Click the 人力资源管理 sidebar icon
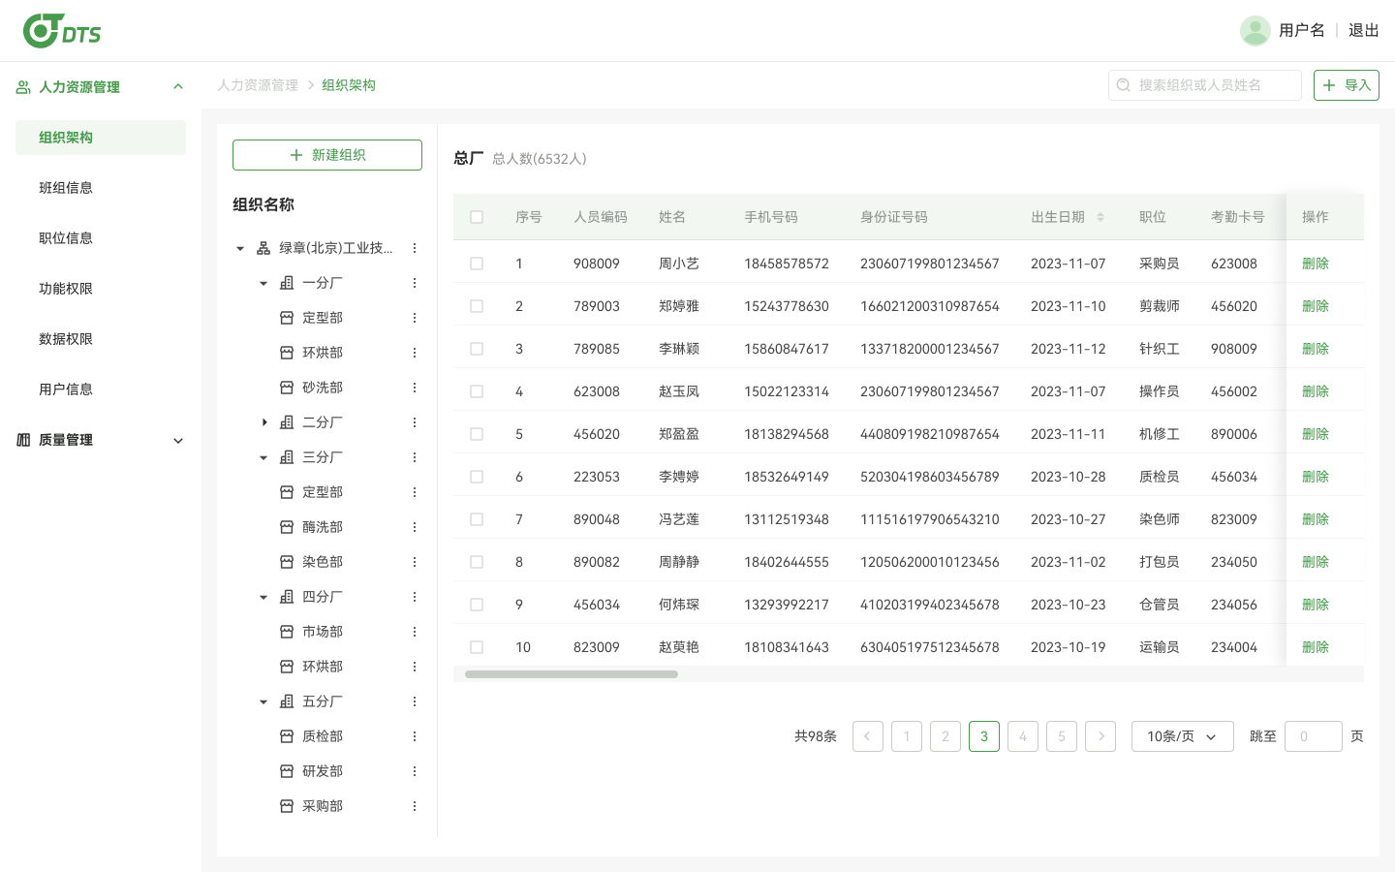Viewport: 1395px width, 872px height. pos(23,87)
